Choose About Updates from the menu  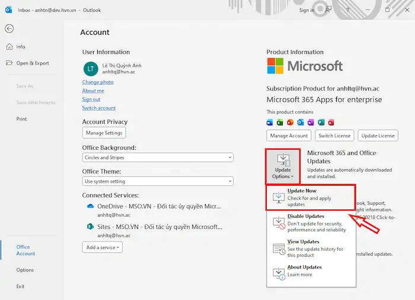(x=311, y=273)
